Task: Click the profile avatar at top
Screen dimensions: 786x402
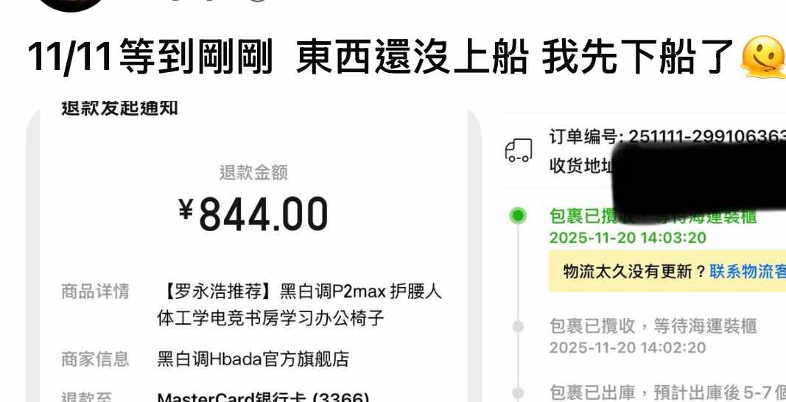Action: 71,5
